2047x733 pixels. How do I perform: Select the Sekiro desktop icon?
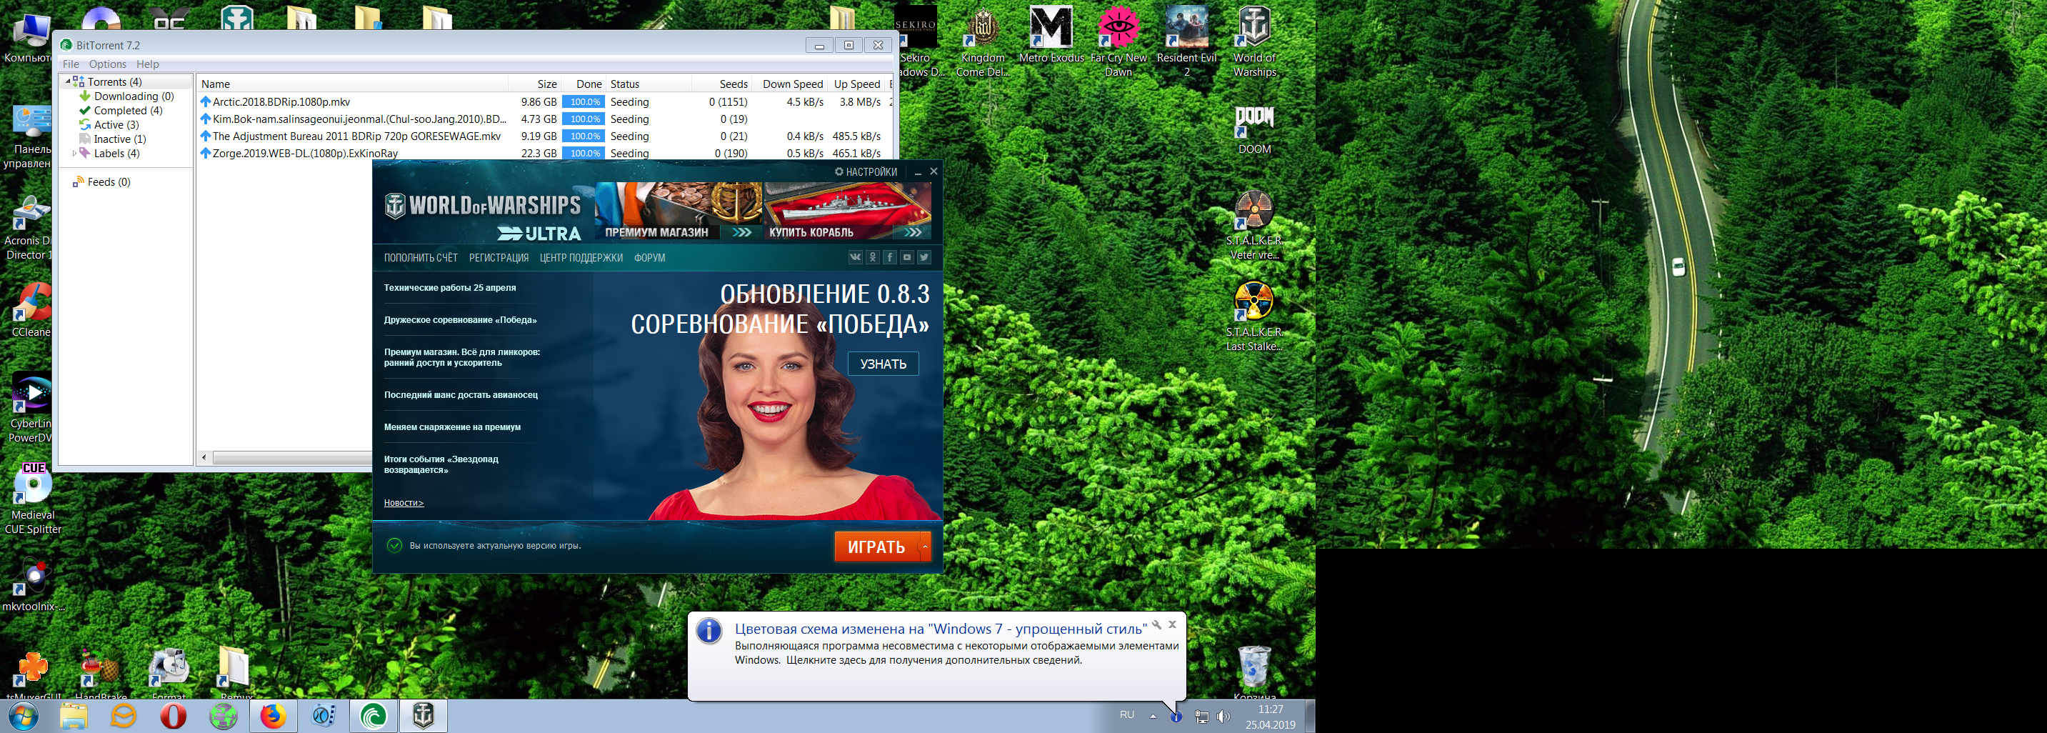point(916,41)
